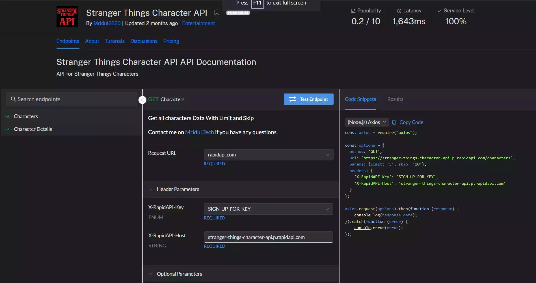
Task: Open the X-RapidAPI-Key SIGN-UP-FOR-KEY dropdown
Action: coord(269,209)
